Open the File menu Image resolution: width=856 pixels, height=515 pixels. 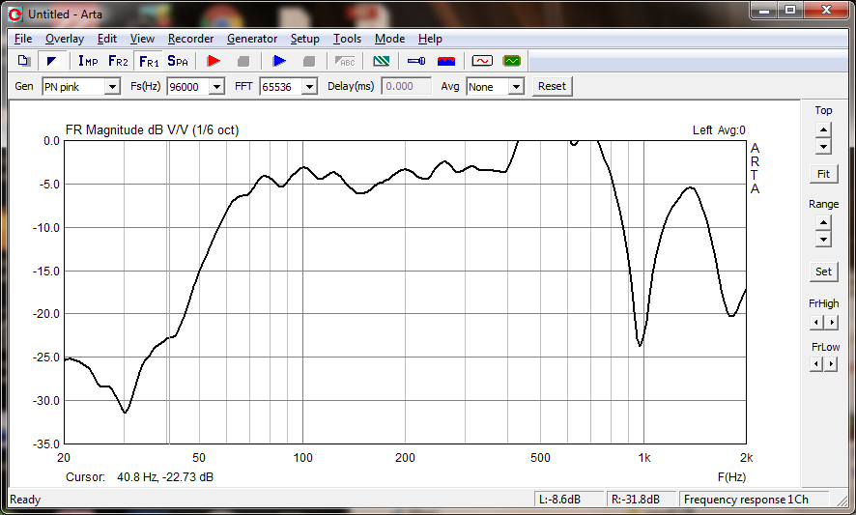click(23, 39)
